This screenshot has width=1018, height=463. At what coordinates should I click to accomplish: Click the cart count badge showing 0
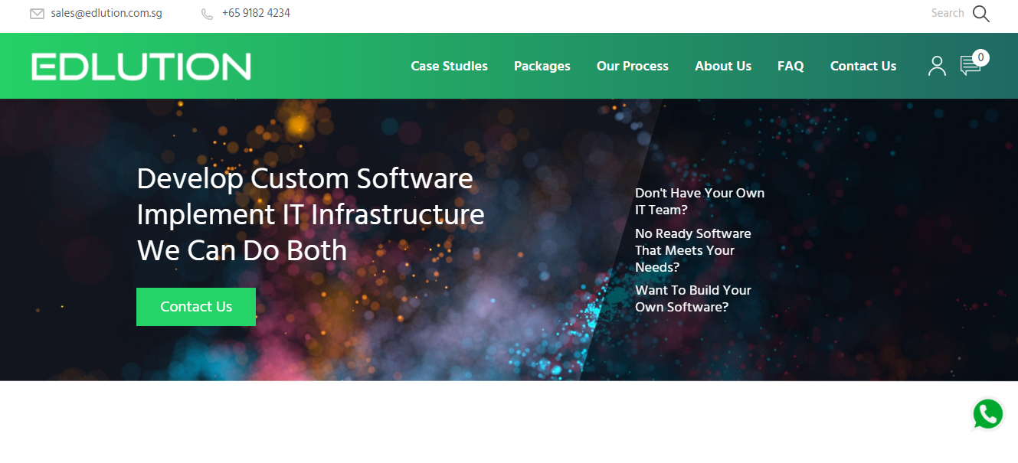point(980,57)
